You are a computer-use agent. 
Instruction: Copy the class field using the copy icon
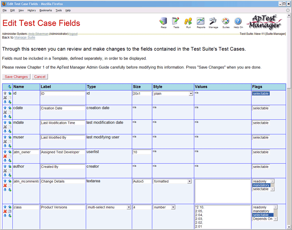coord(10,211)
